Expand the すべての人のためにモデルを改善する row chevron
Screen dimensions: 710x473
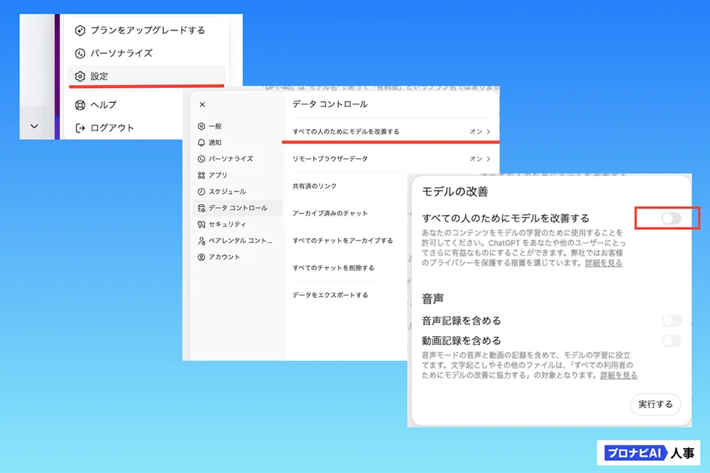[488, 132]
